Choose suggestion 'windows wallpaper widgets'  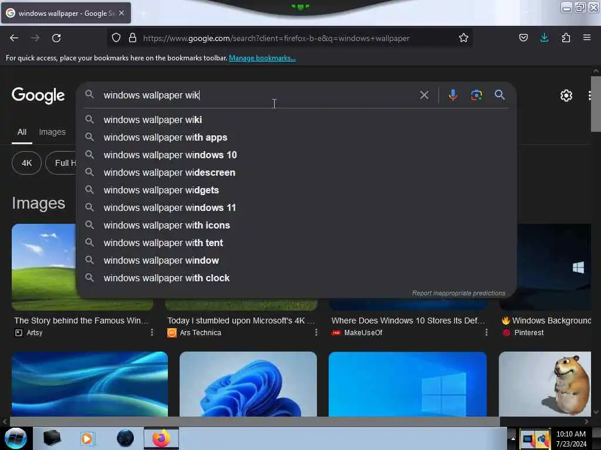[296, 190]
